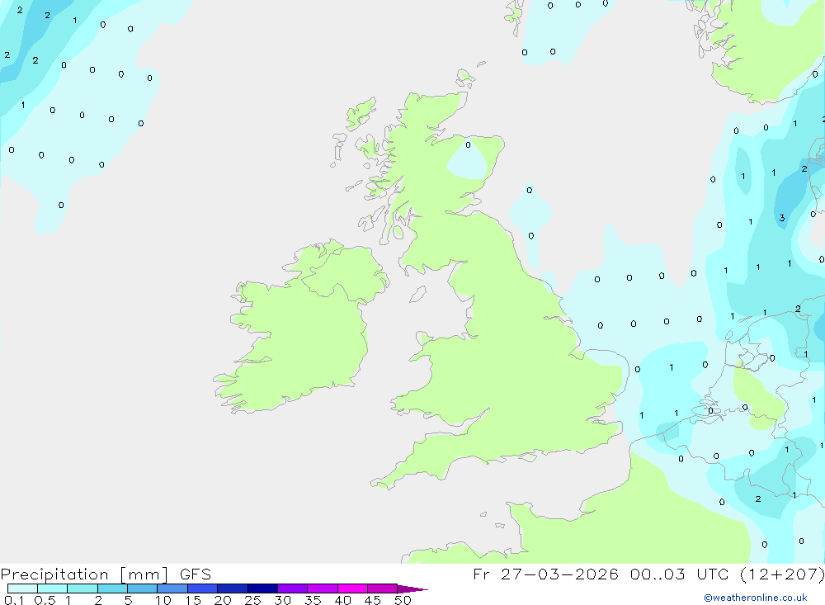Click the '10' legend scale label
The image size is (825, 605).
(163, 600)
